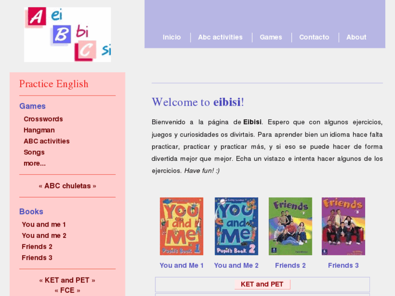This screenshot has width=395, height=296.
Task: Click the italic 'Have fun! :)' text
Action: pos(202,171)
